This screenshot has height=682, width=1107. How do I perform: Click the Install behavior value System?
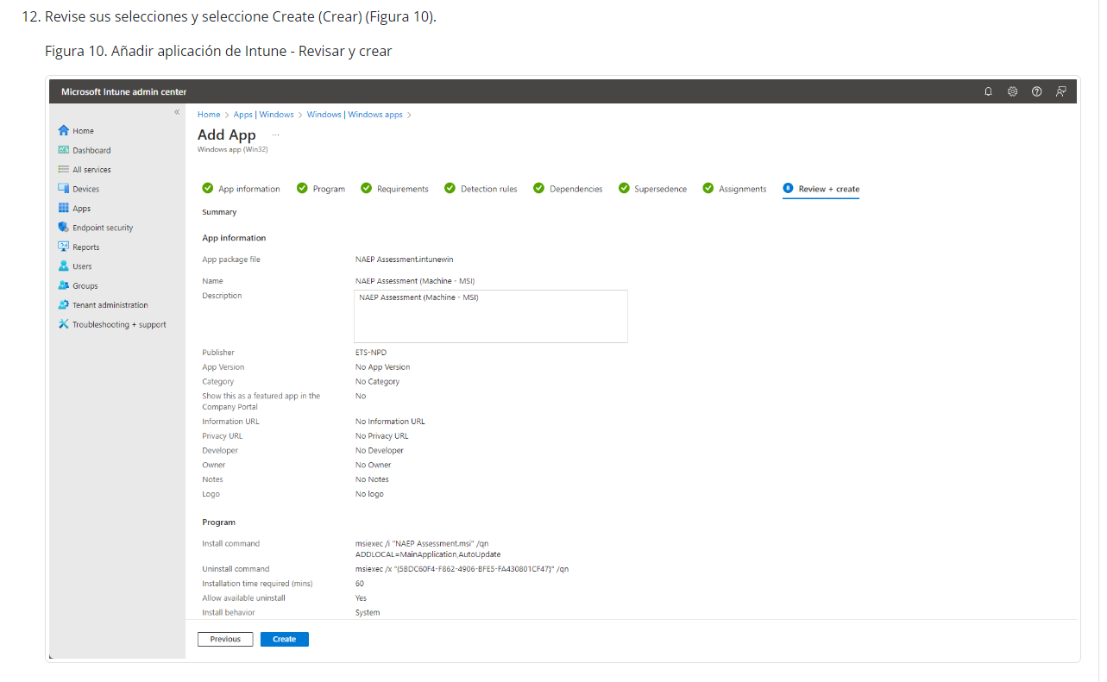(x=368, y=612)
